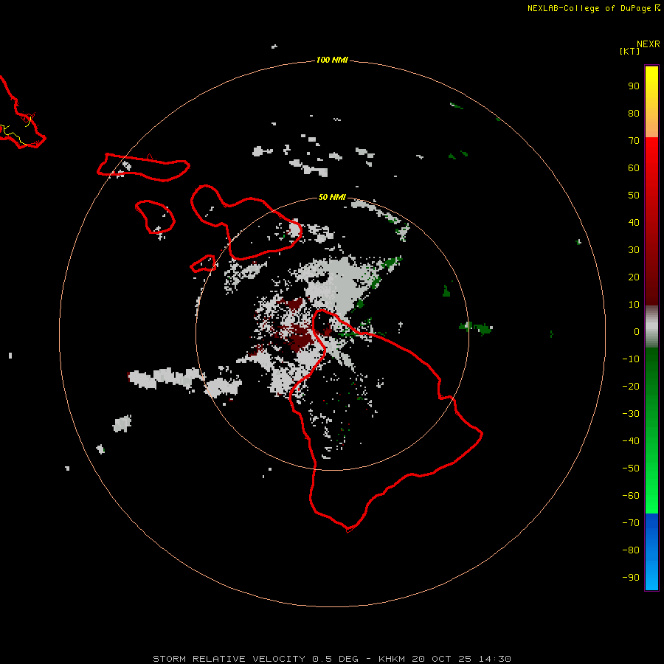Image resolution: width=664 pixels, height=664 pixels.
Task: Click the 70 value on velocity scale
Action: click(x=634, y=141)
